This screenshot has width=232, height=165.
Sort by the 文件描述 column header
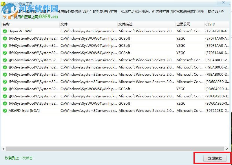click(147, 24)
